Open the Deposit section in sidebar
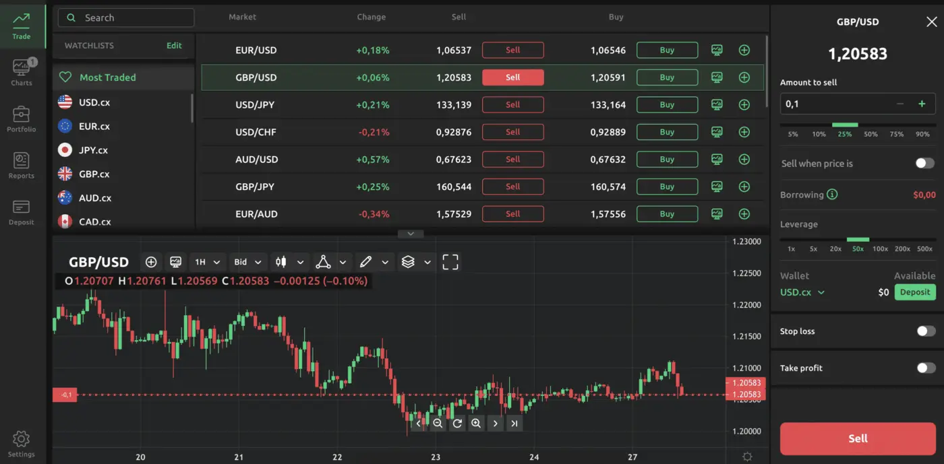This screenshot has height=464, width=944. (22, 212)
